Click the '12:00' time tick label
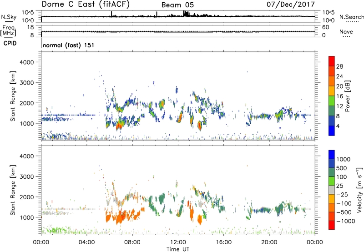 click(x=178, y=242)
